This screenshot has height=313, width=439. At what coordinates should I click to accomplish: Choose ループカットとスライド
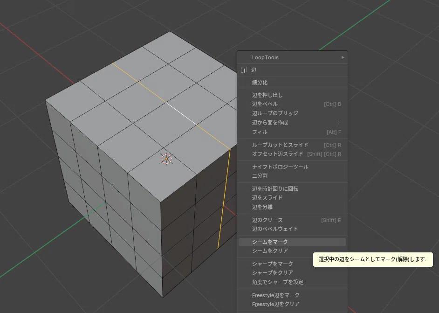(x=292, y=145)
